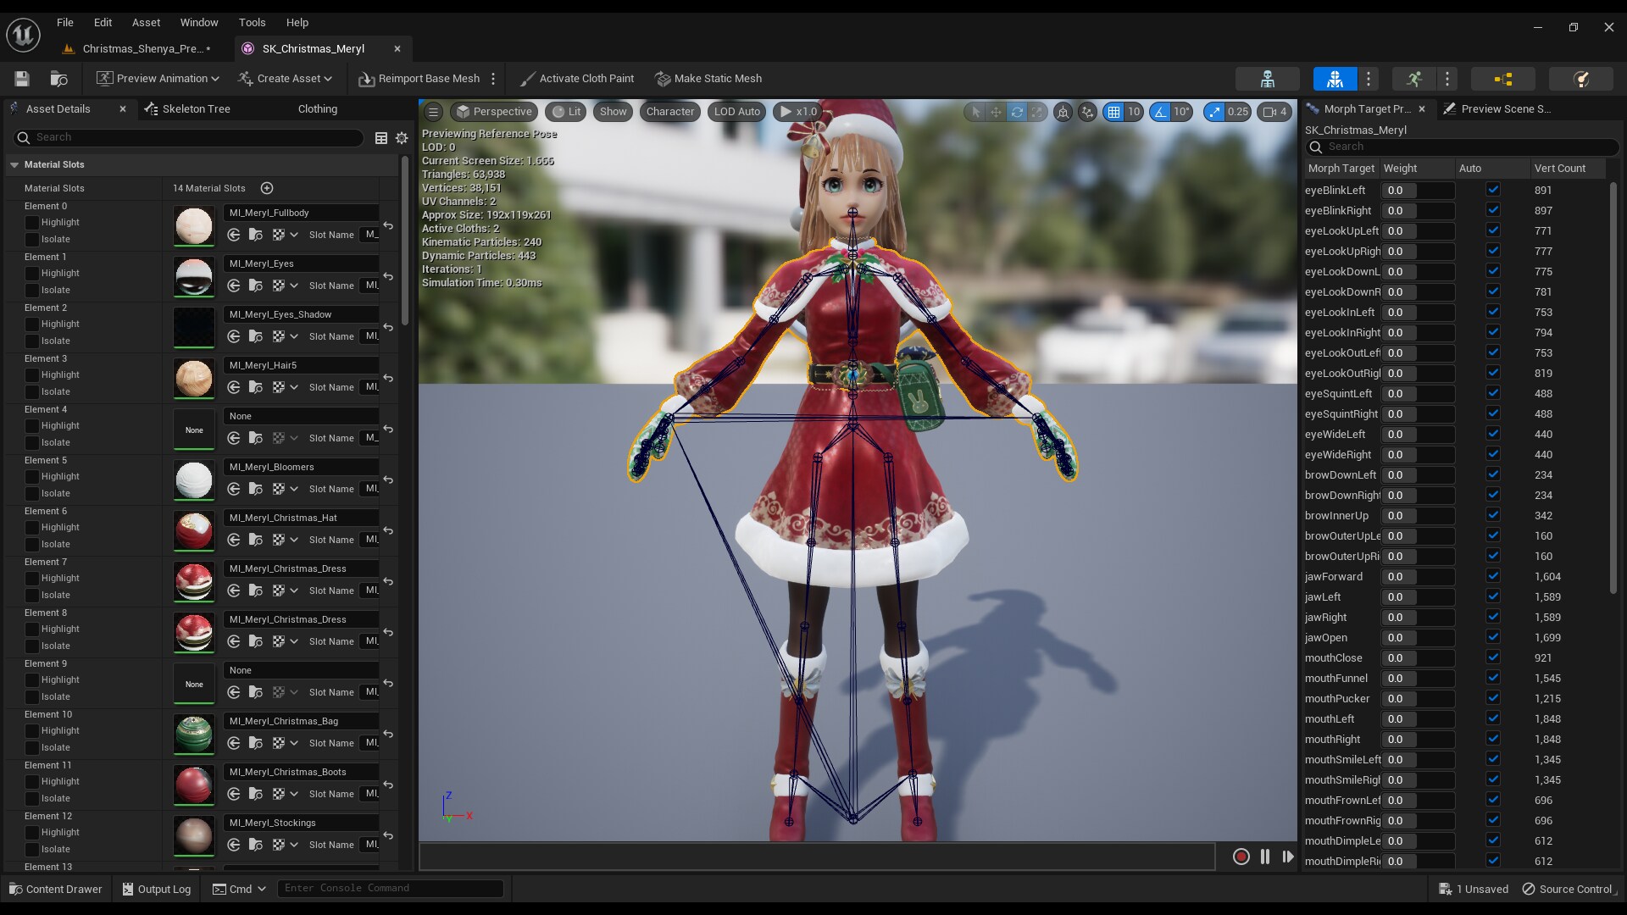Switch to the SK_Christmas_Meryl tab
Image resolution: width=1627 pixels, height=915 pixels.
[x=312, y=48]
